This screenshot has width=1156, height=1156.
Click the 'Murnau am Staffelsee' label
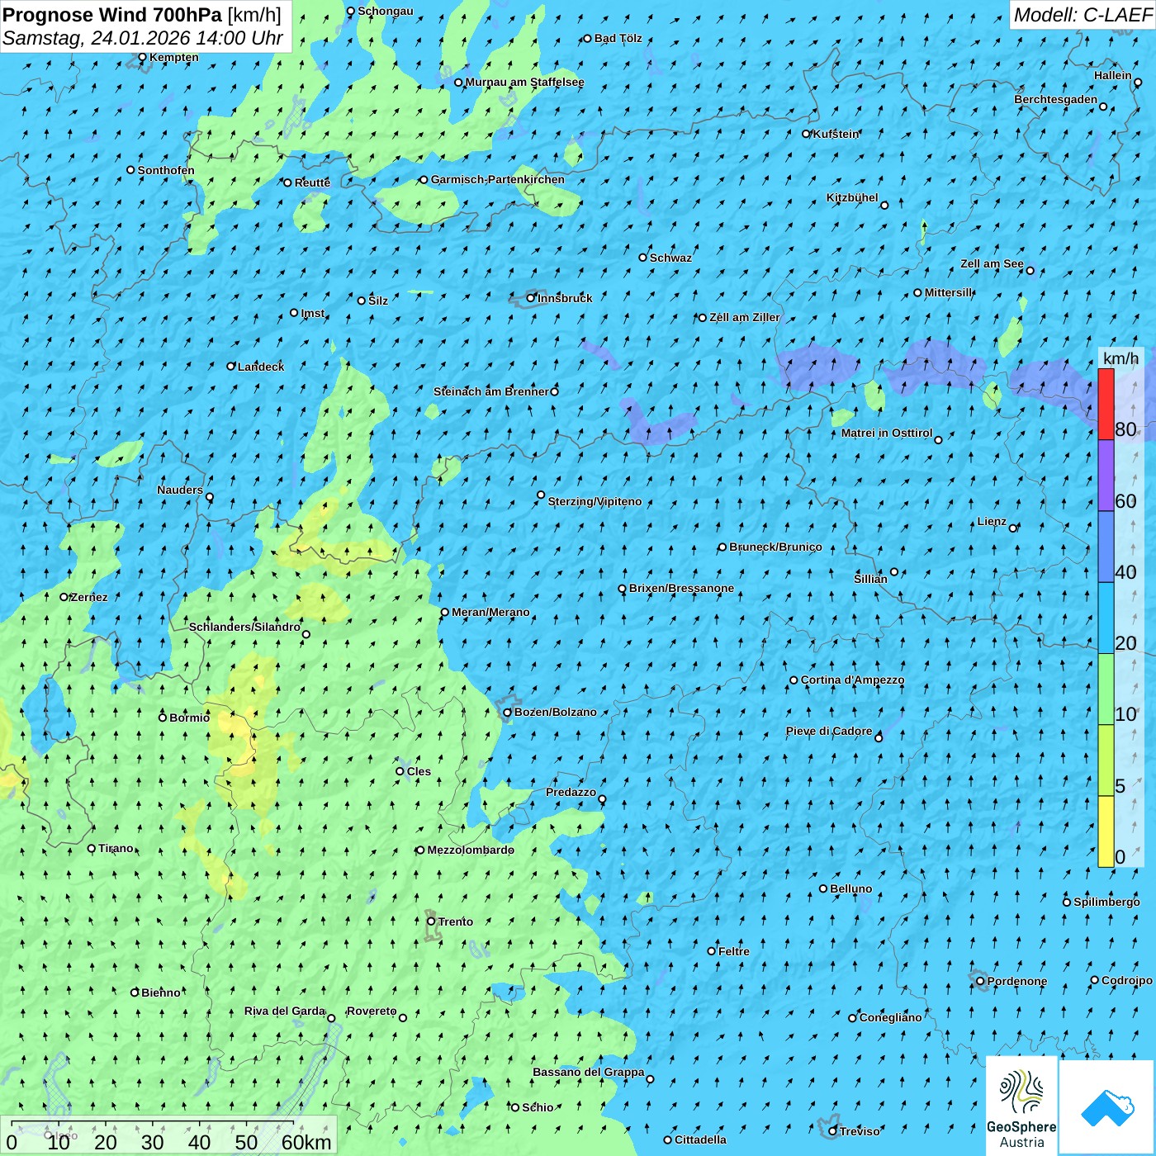[524, 82]
